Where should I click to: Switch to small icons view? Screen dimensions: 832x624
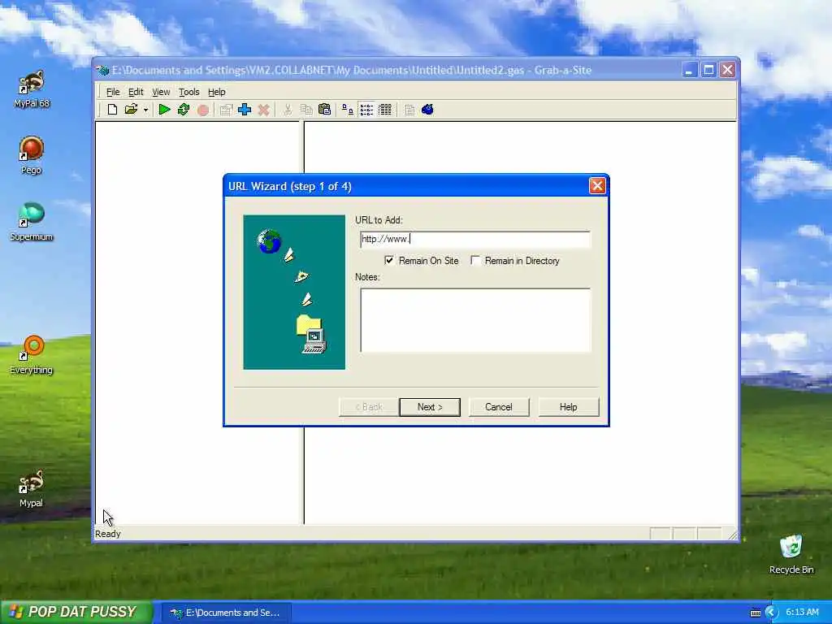(x=348, y=110)
